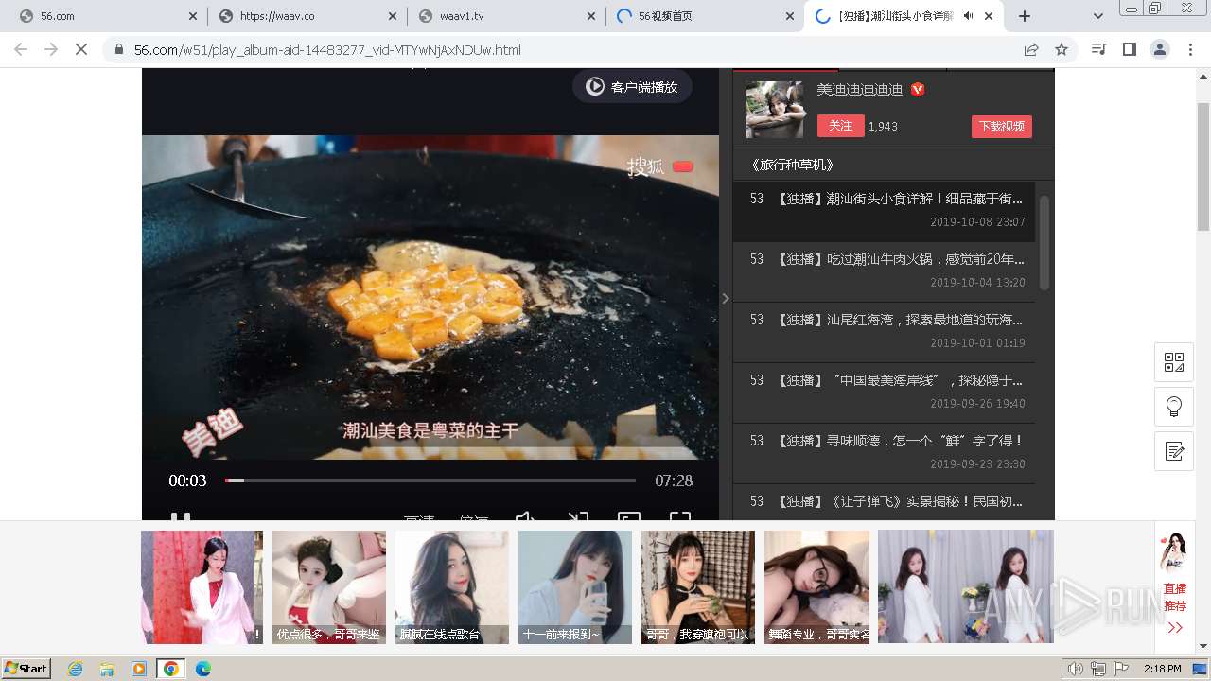The height and width of the screenshot is (681, 1211).
Task: Open a new browser tab
Action: pos(1025,16)
